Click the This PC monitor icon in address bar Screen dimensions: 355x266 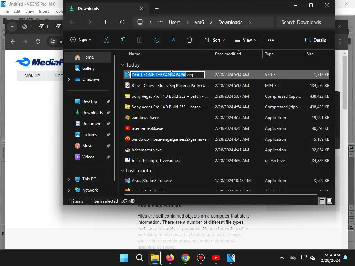pos(140,22)
